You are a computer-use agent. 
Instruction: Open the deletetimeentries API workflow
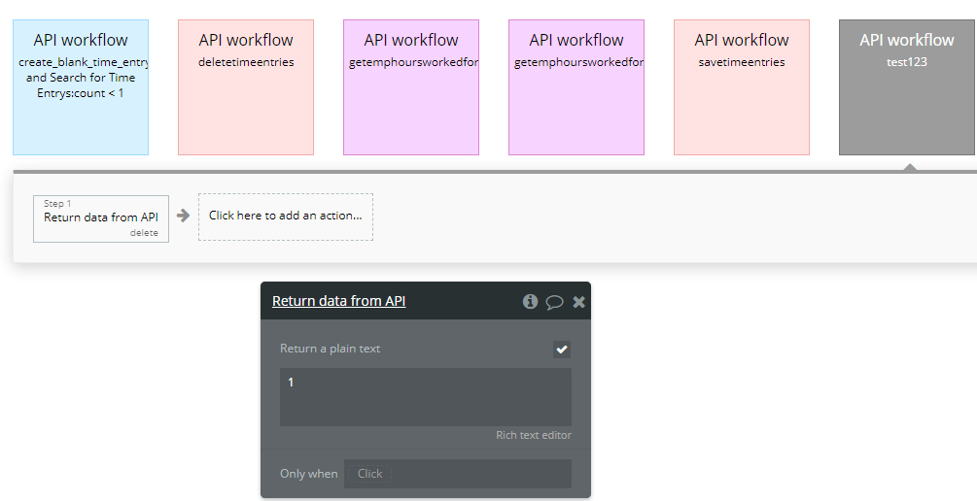[245, 87]
